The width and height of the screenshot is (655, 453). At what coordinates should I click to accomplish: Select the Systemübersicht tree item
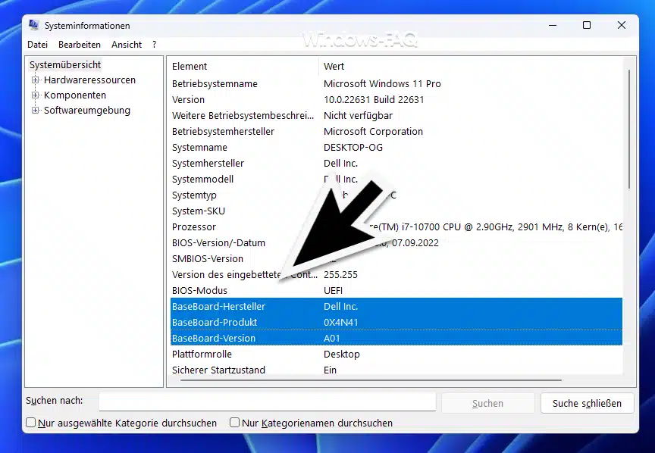[x=65, y=64]
